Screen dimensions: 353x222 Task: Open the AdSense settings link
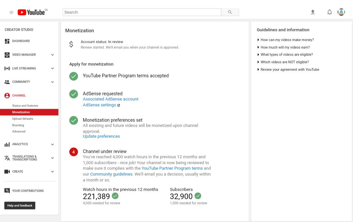99,105
